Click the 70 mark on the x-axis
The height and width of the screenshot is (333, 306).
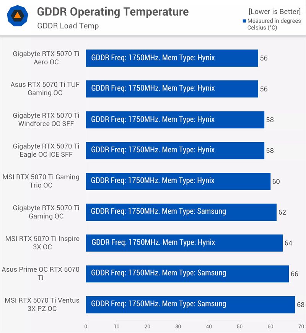pyautogui.click(x=301, y=326)
